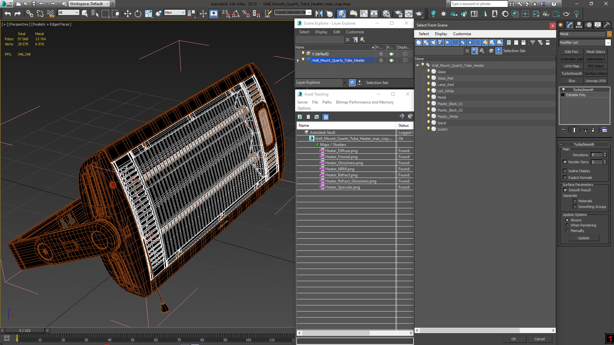Select the When Rendering update option
Viewport: 614px width, 345px height.
(x=567, y=225)
